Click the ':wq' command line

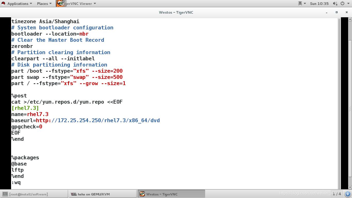click(16, 182)
